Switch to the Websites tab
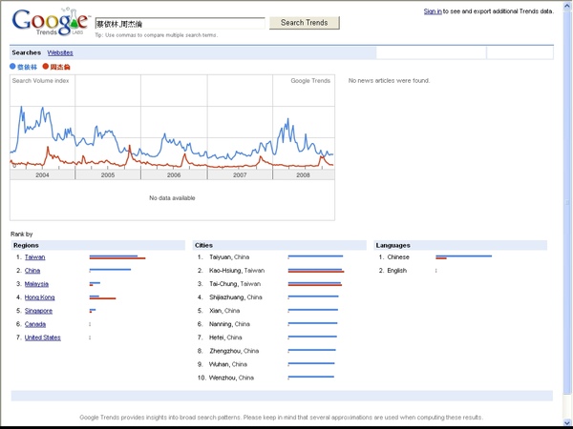 tap(60, 52)
